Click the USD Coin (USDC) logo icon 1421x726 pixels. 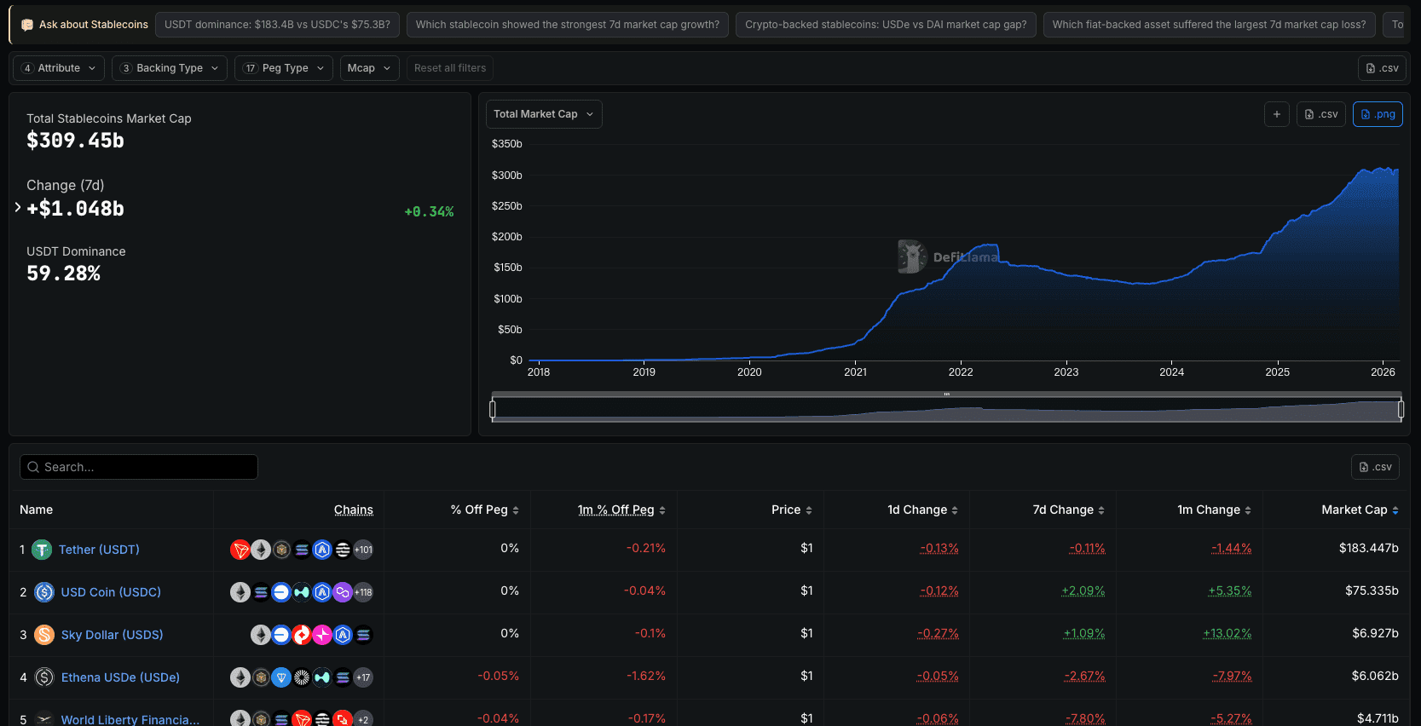click(x=44, y=592)
